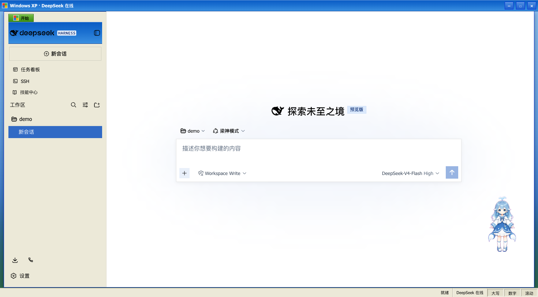Click the DeepSeek whale logo in sidebar
Image resolution: width=538 pixels, height=297 pixels.
[14, 33]
